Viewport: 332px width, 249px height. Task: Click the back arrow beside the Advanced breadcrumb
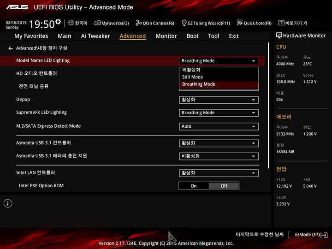11,48
